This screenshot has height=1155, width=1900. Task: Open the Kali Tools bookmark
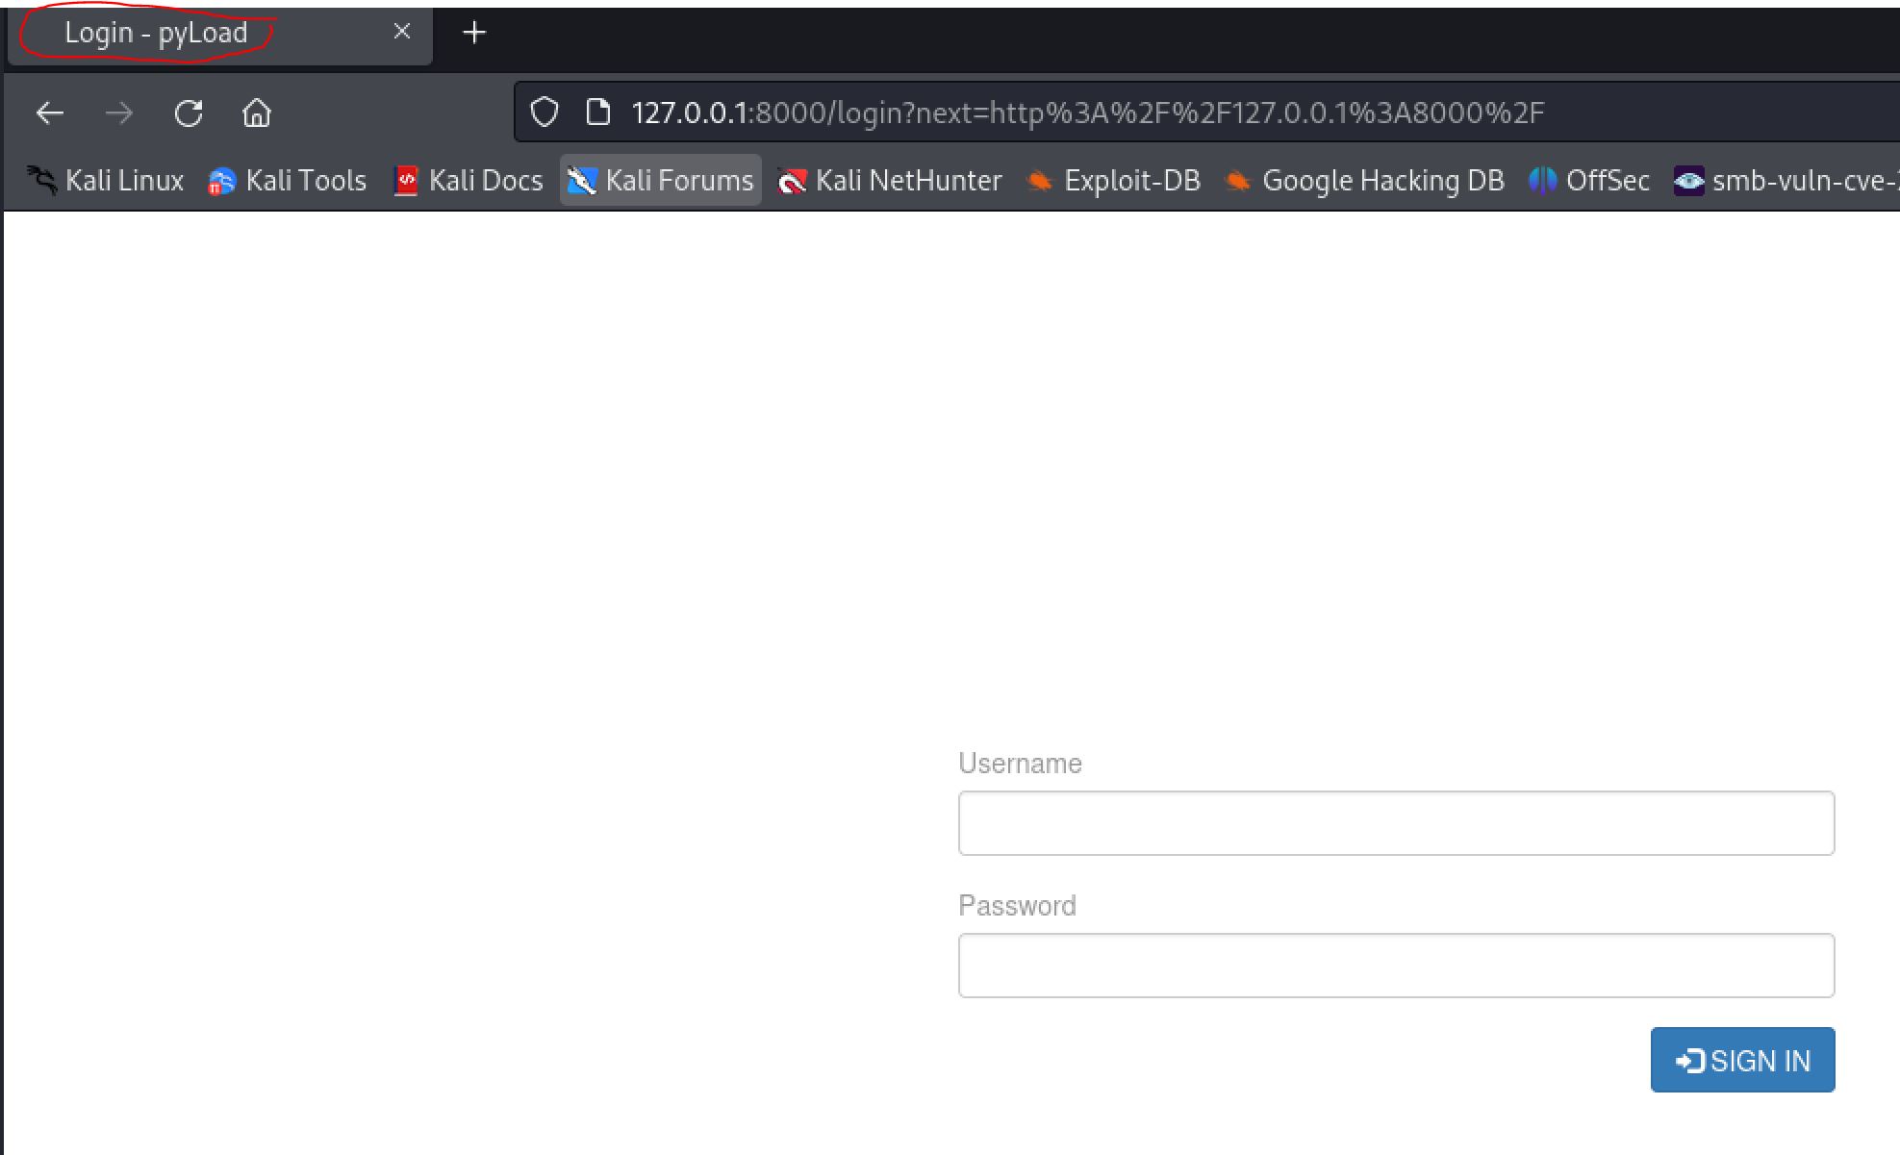(288, 181)
